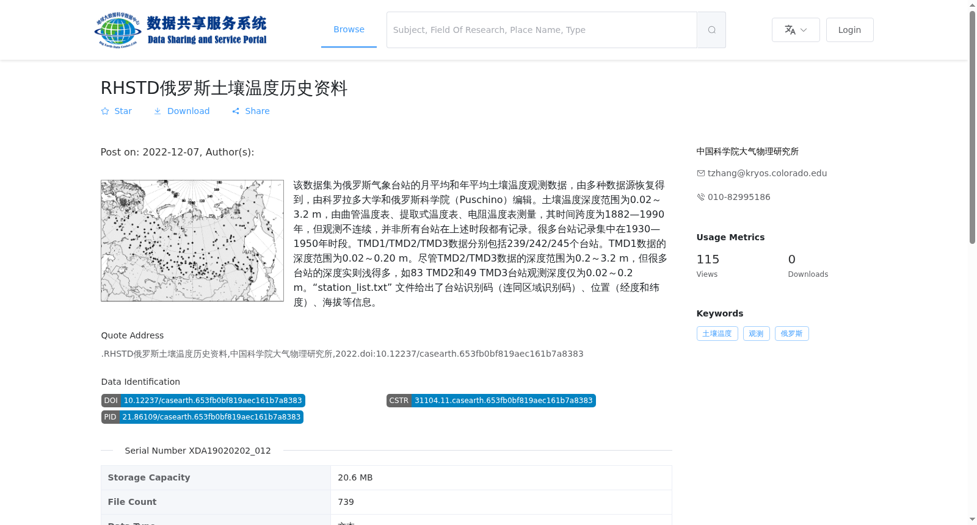
Task: Open the language translation dropdown
Action: (x=796, y=30)
